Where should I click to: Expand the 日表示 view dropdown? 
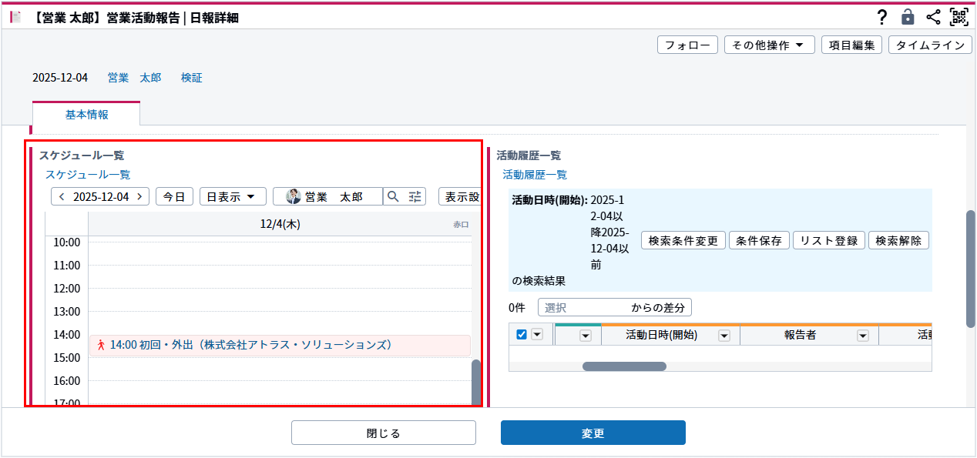coord(232,197)
